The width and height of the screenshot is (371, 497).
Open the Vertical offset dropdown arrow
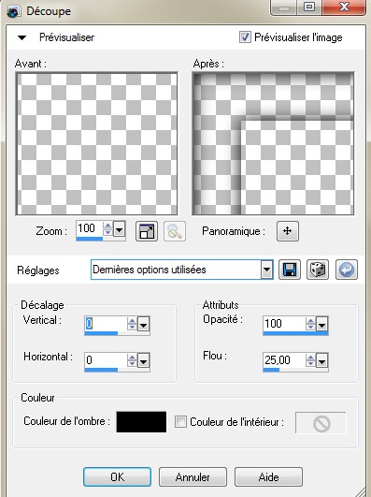click(143, 324)
